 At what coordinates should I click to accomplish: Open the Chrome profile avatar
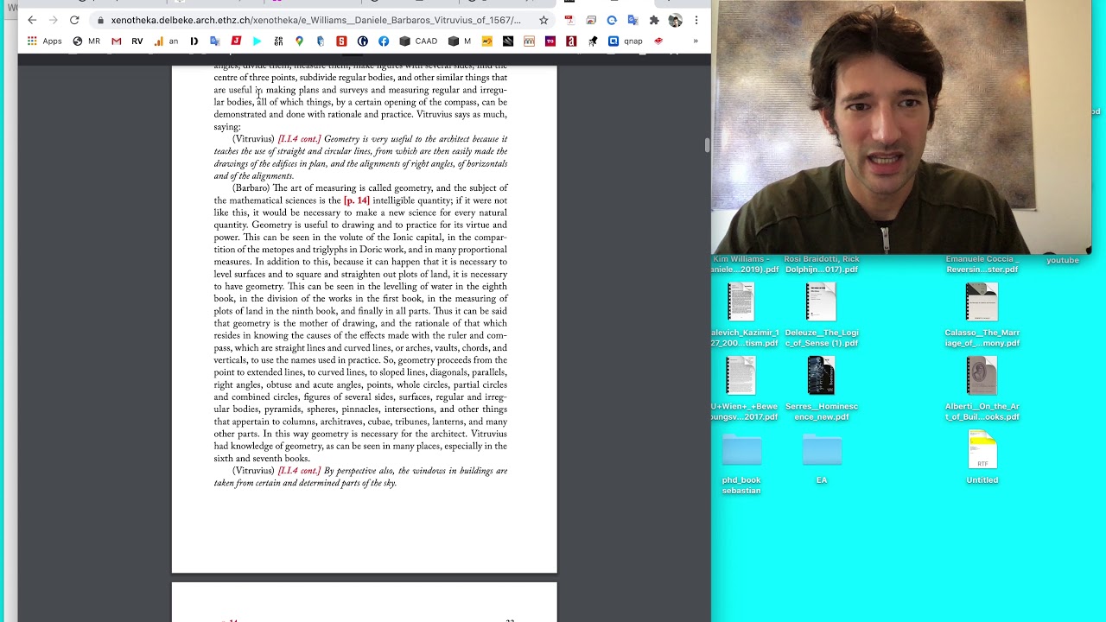[675, 20]
